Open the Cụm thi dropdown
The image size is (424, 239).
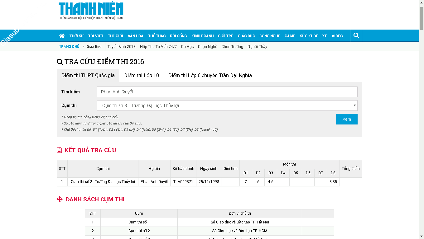coord(227,105)
